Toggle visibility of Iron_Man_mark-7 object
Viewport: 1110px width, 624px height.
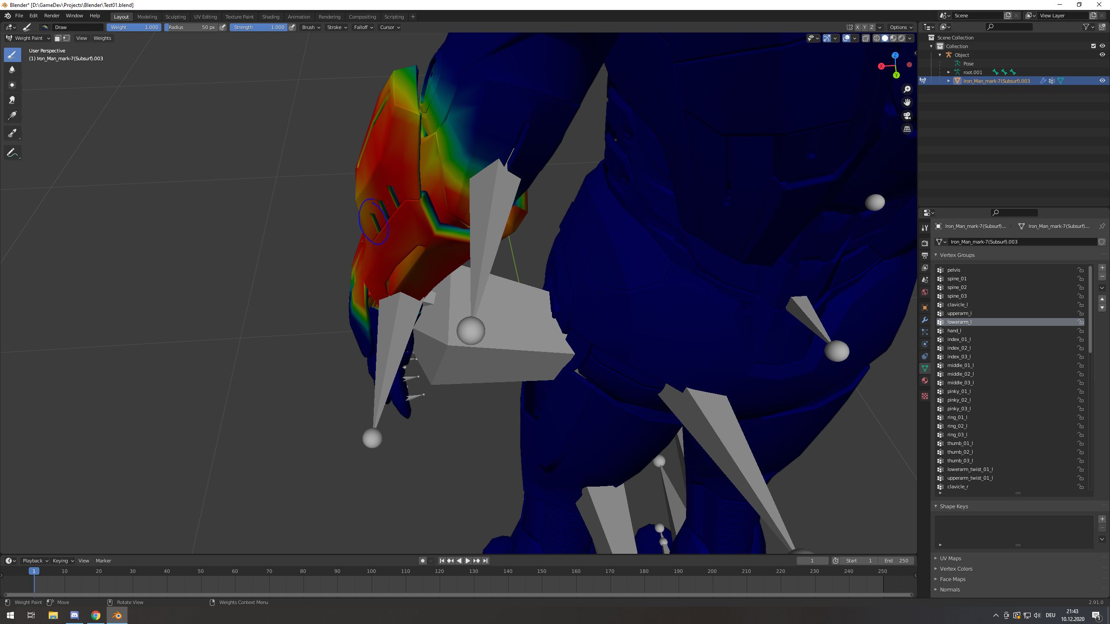1102,81
